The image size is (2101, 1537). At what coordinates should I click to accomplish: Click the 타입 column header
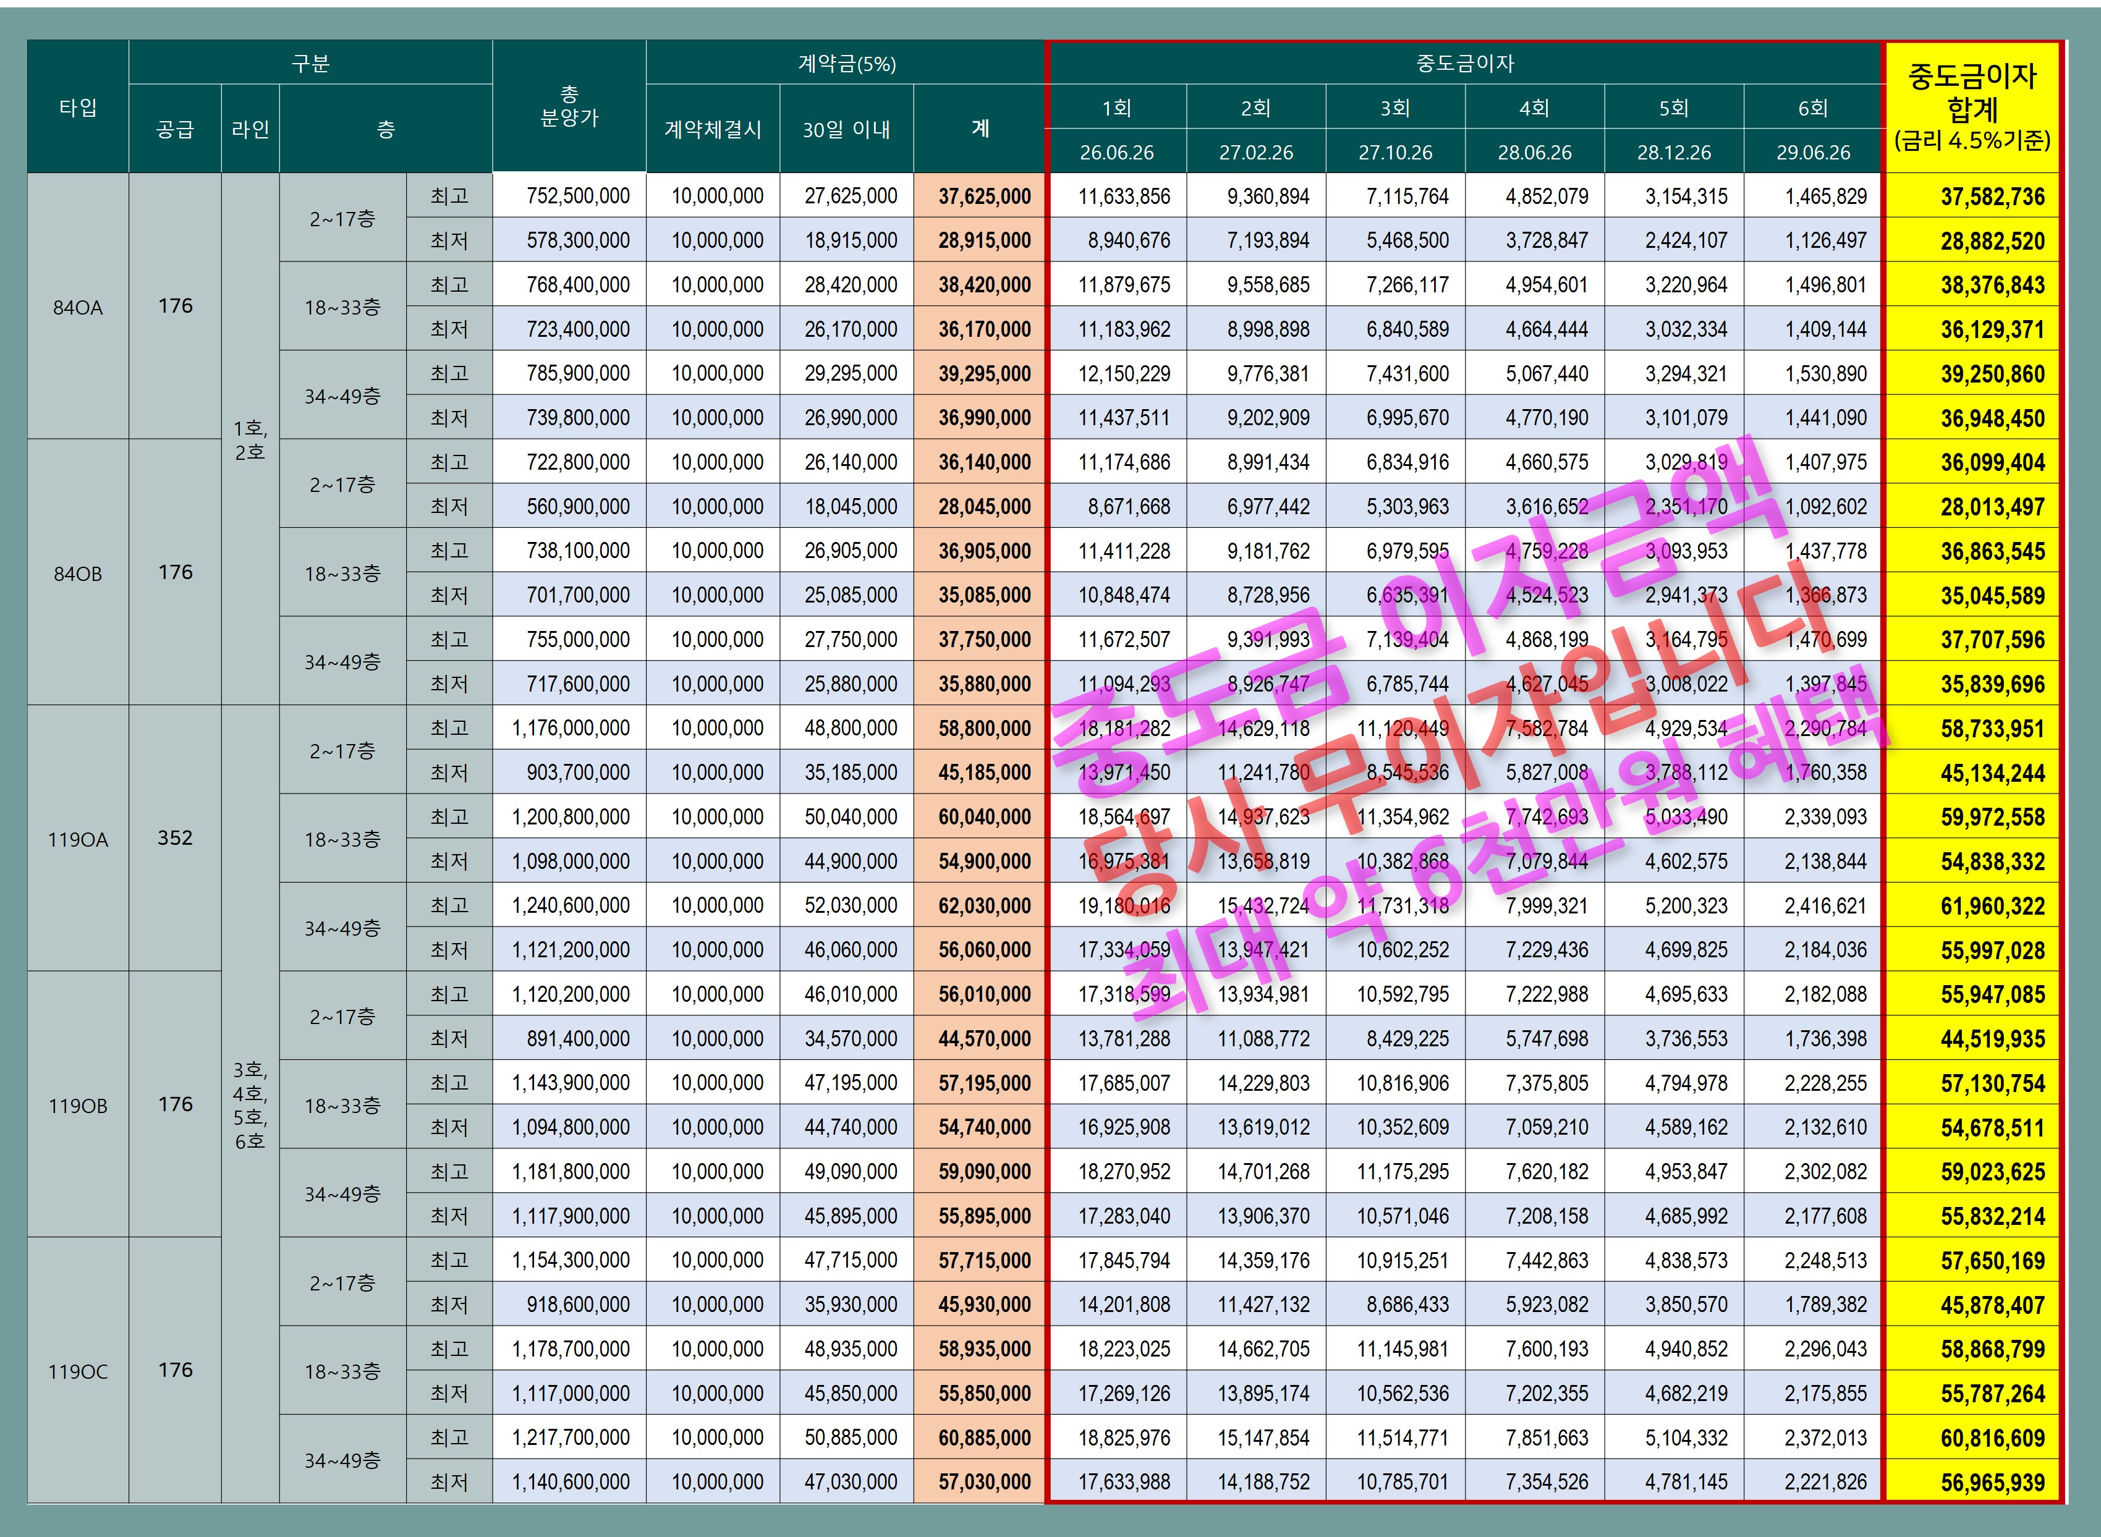[77, 107]
